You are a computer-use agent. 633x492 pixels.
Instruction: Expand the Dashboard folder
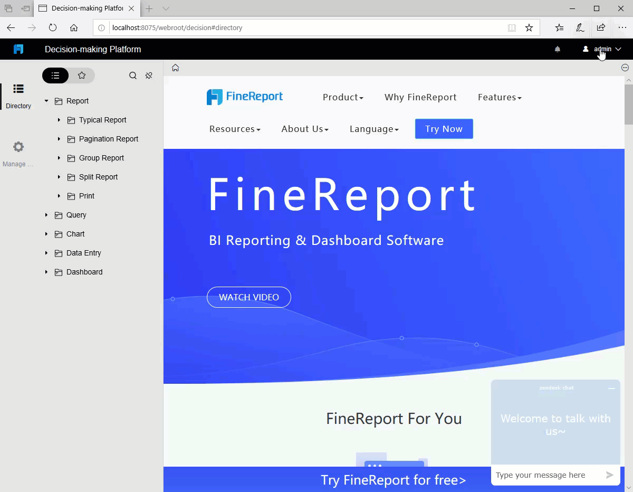(46, 272)
